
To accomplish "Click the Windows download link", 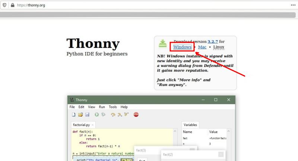I will tap(182, 47).
